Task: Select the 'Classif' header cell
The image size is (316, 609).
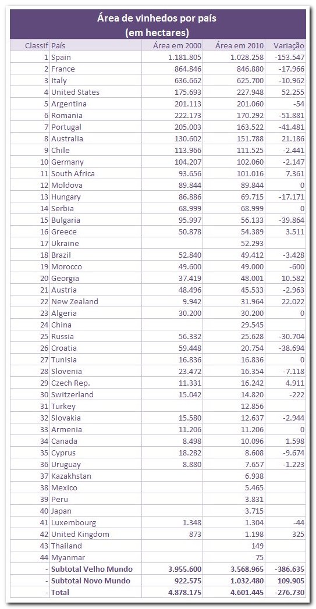Action: click(37, 45)
